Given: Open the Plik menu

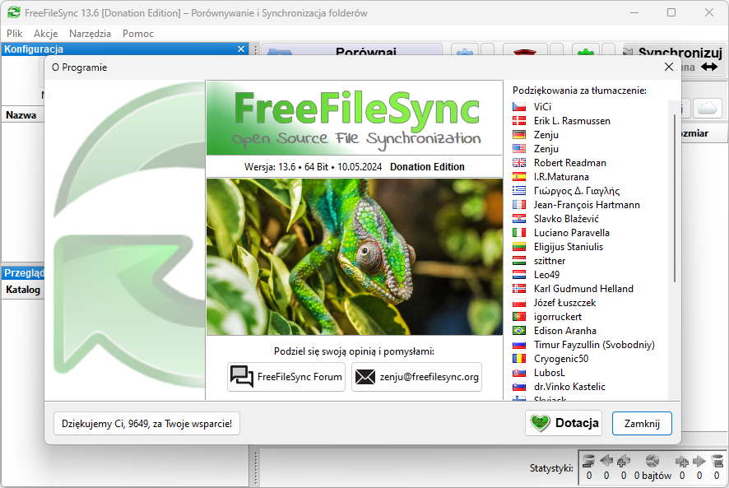Looking at the screenshot, I should 15,34.
